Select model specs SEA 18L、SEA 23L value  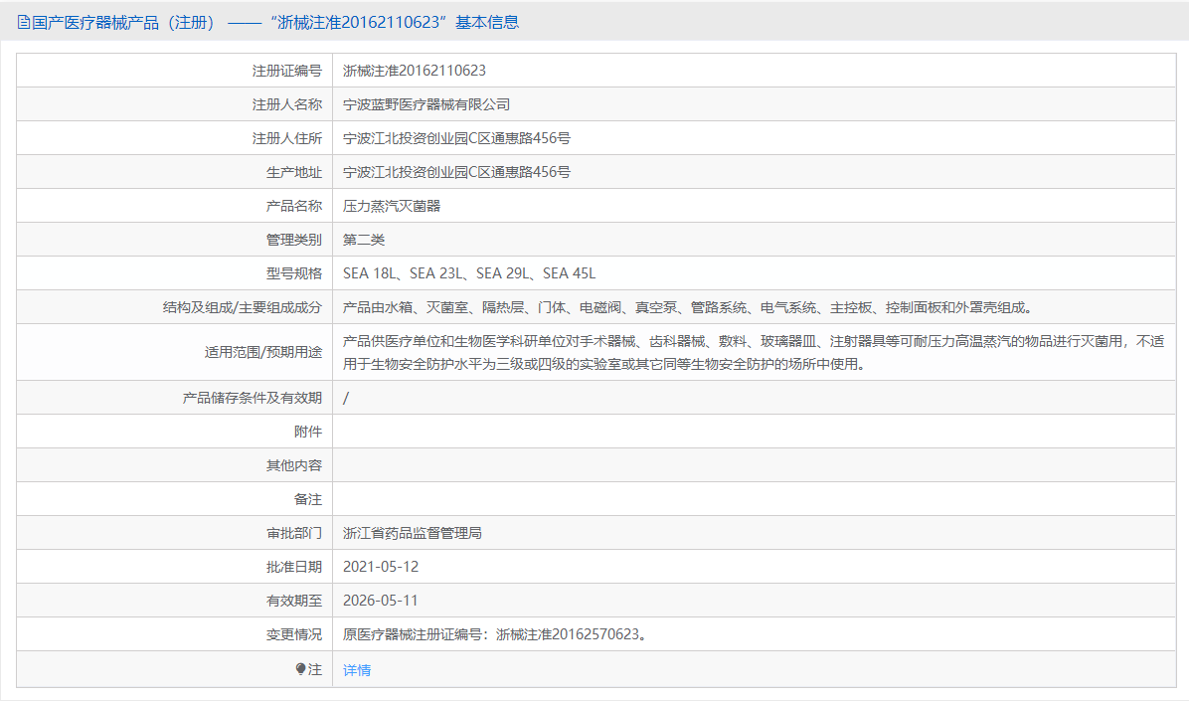469,273
